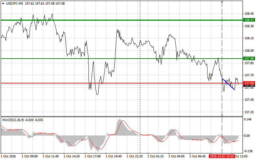Select the 1 Oct 22:20 time axis label
Viewport: 256px width, 160px height.
click(x=134, y=156)
